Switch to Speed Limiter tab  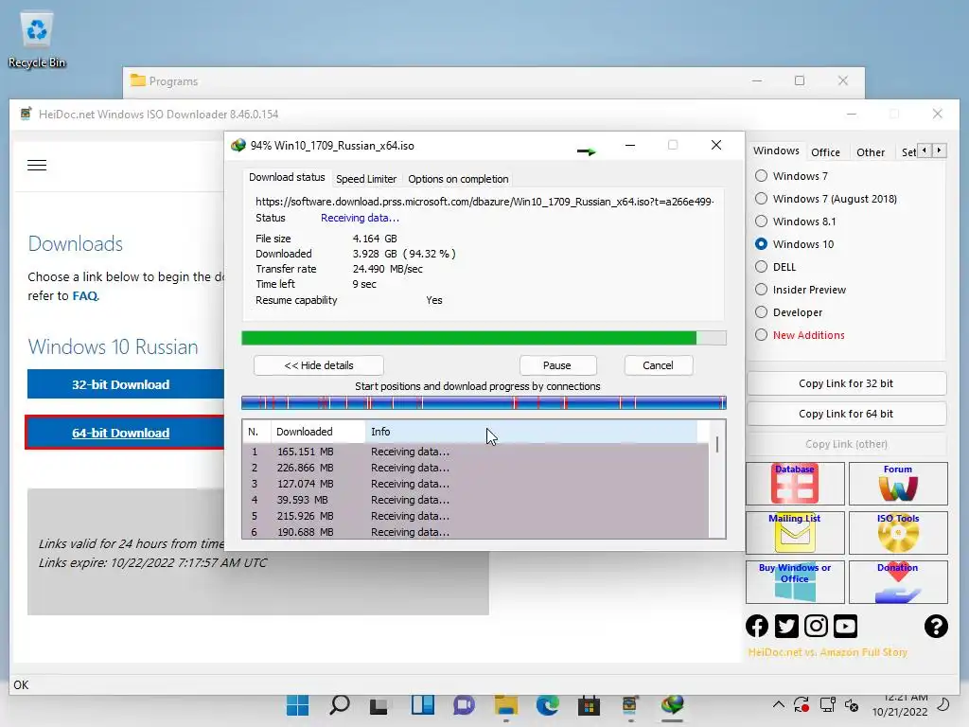[366, 179]
